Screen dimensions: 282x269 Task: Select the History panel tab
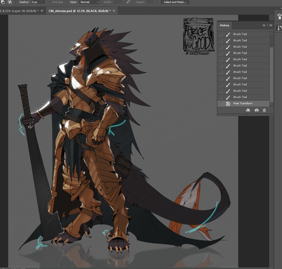tap(225, 25)
